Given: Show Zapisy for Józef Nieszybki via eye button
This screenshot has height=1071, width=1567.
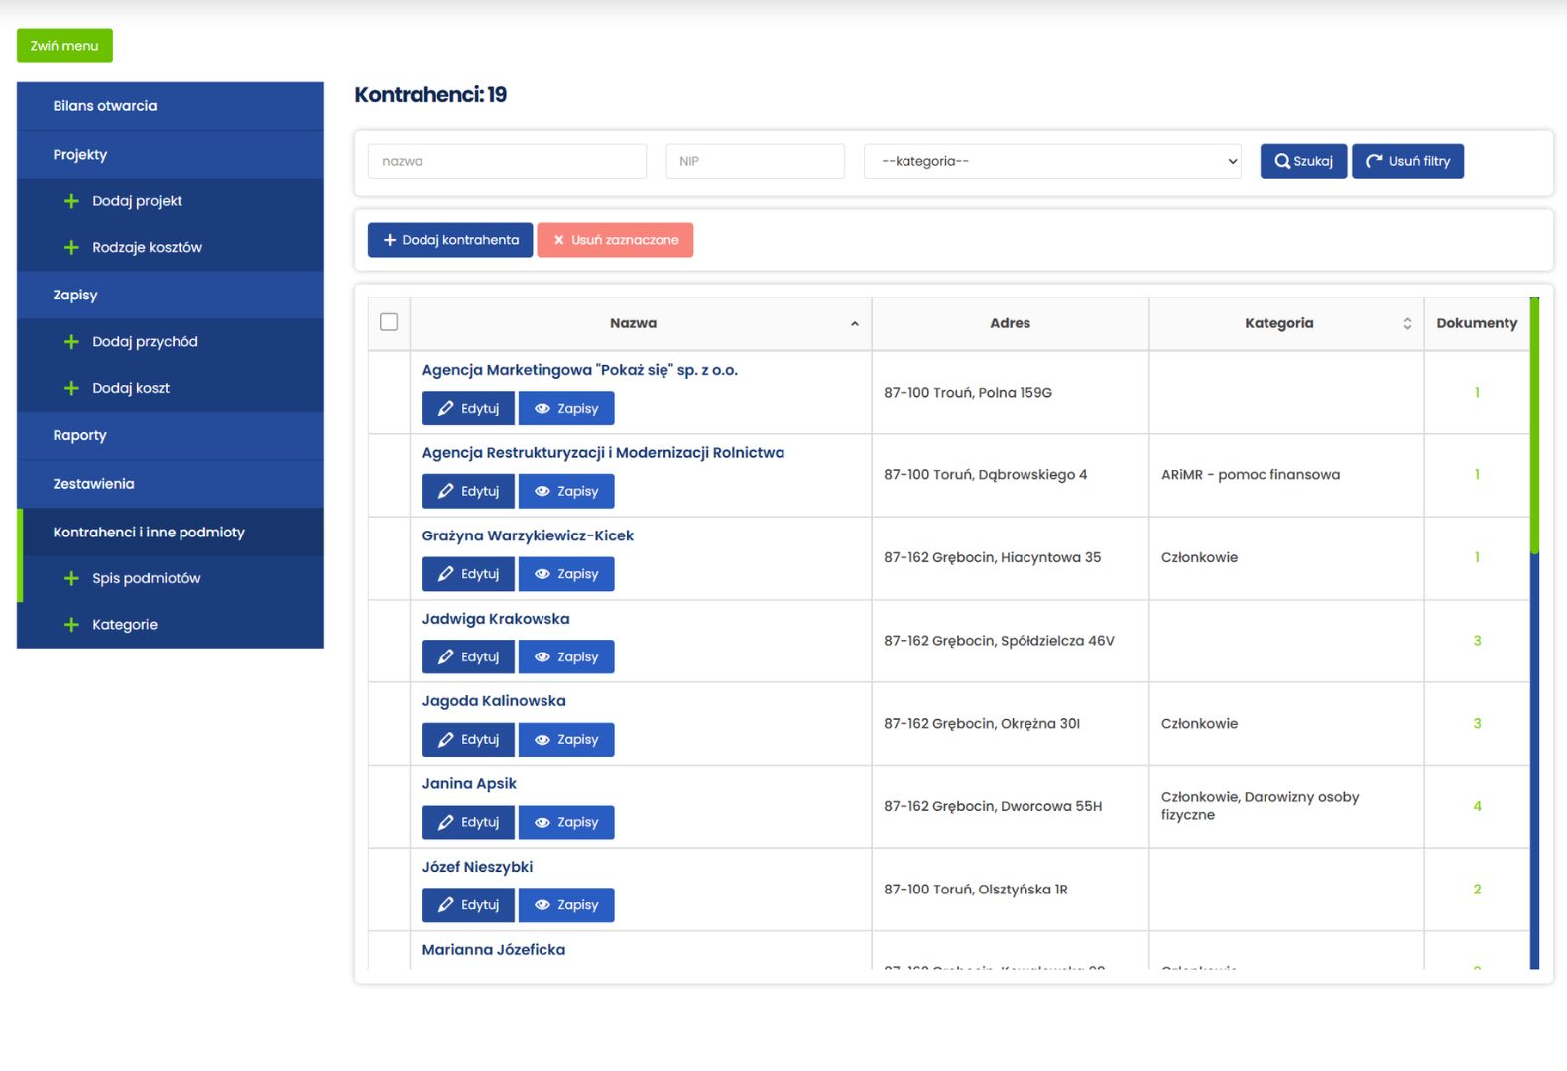Looking at the screenshot, I should (x=566, y=905).
